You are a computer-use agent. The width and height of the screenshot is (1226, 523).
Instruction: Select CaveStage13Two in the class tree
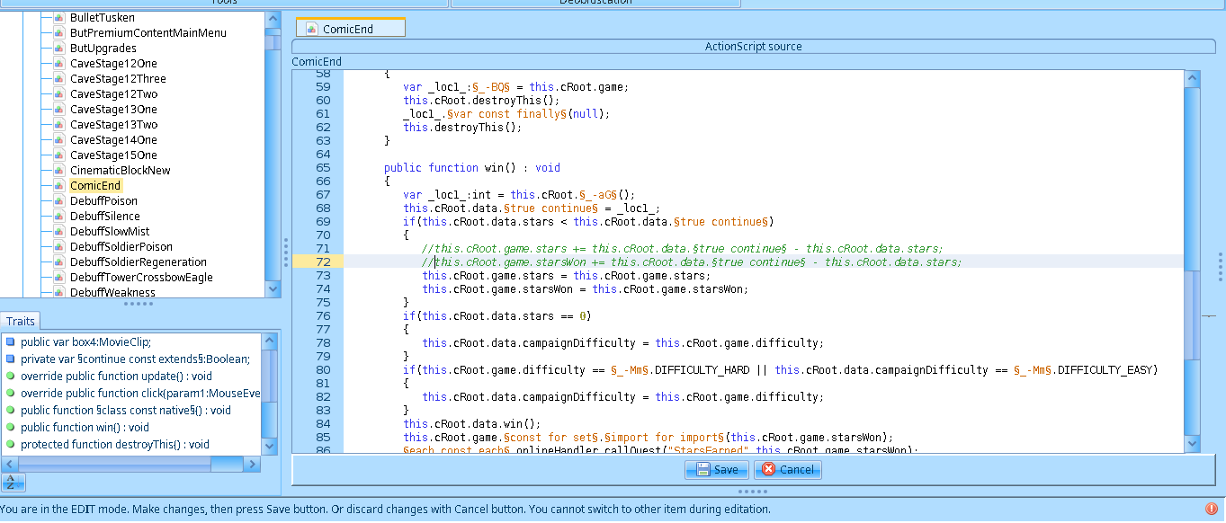[x=113, y=125]
